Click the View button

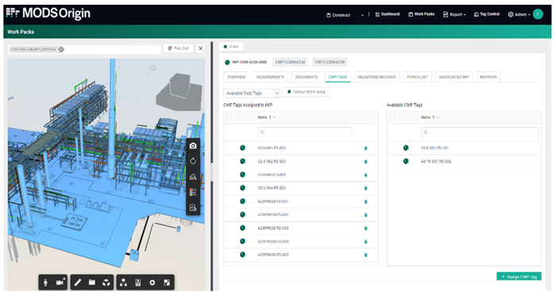[x=231, y=46]
